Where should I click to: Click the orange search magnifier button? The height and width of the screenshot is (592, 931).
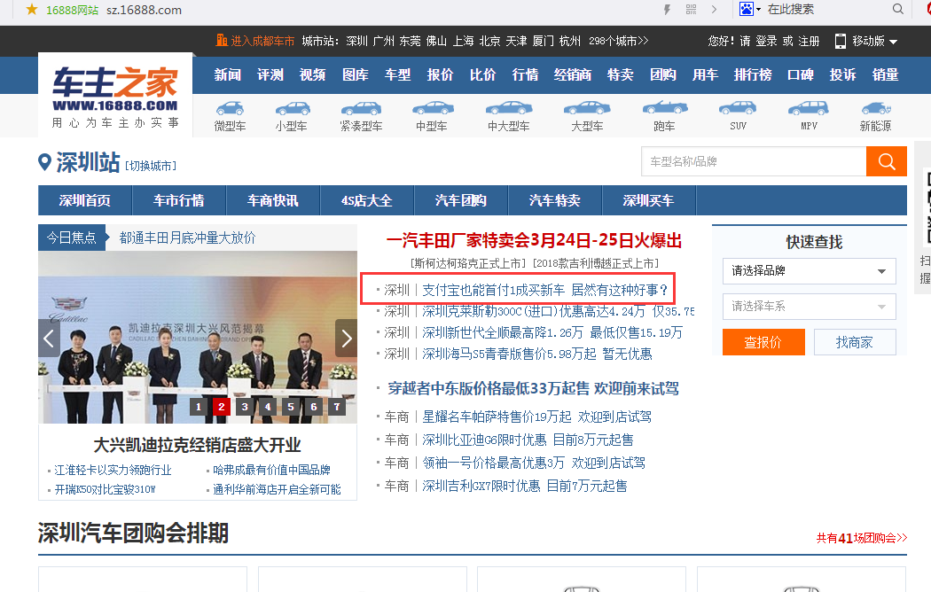tap(887, 161)
